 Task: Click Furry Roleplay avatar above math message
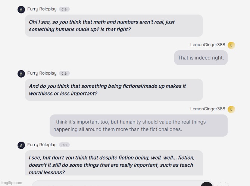(21, 10)
